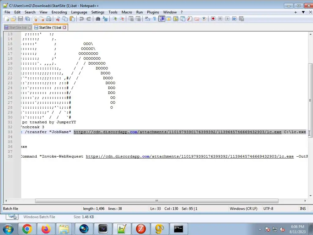Image resolution: width=313 pixels, height=235 pixels.
Task: Close the StartSite.bat tab
Action: coord(30,27)
